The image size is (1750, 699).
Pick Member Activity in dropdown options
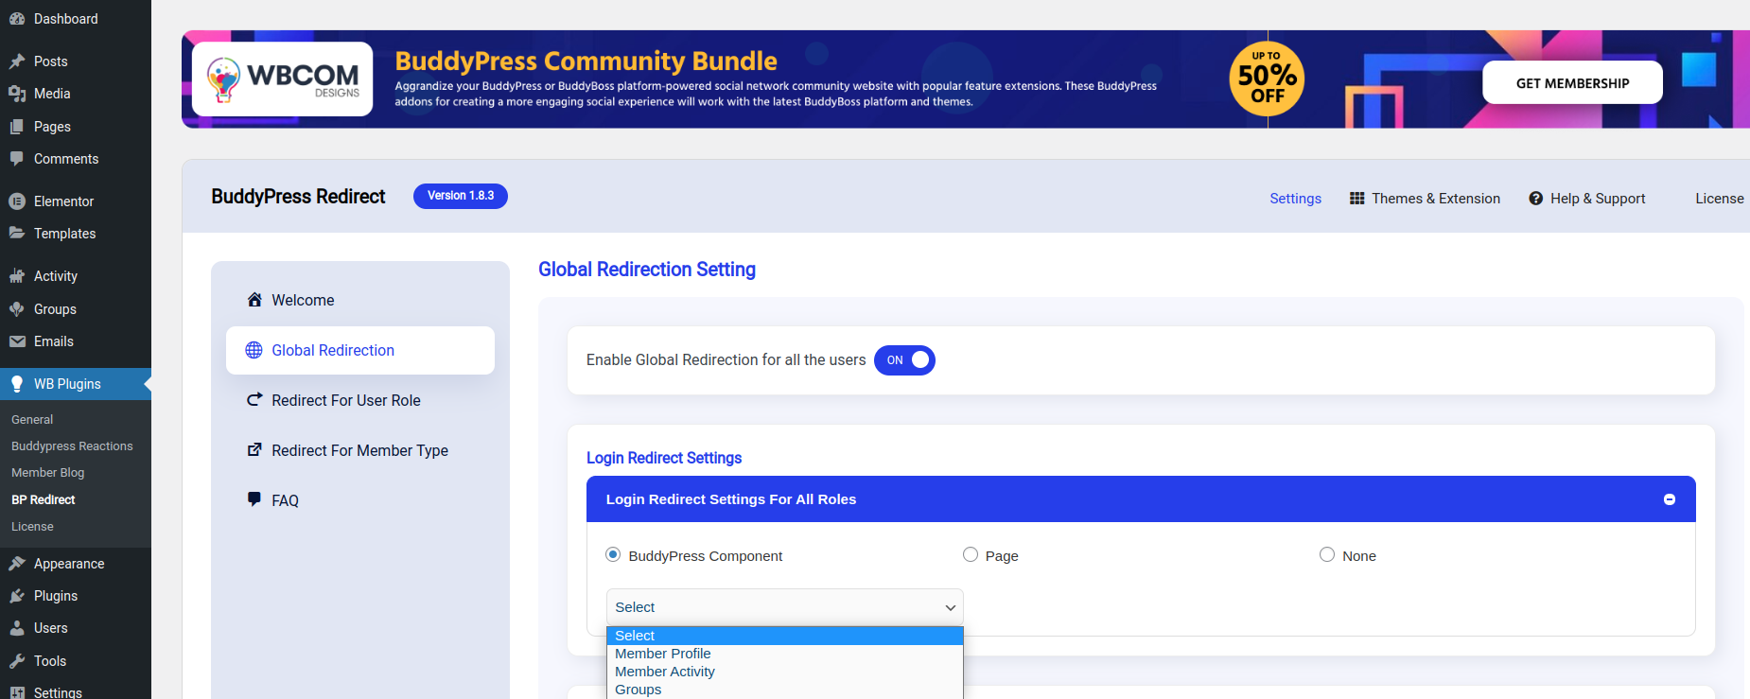coord(665,672)
